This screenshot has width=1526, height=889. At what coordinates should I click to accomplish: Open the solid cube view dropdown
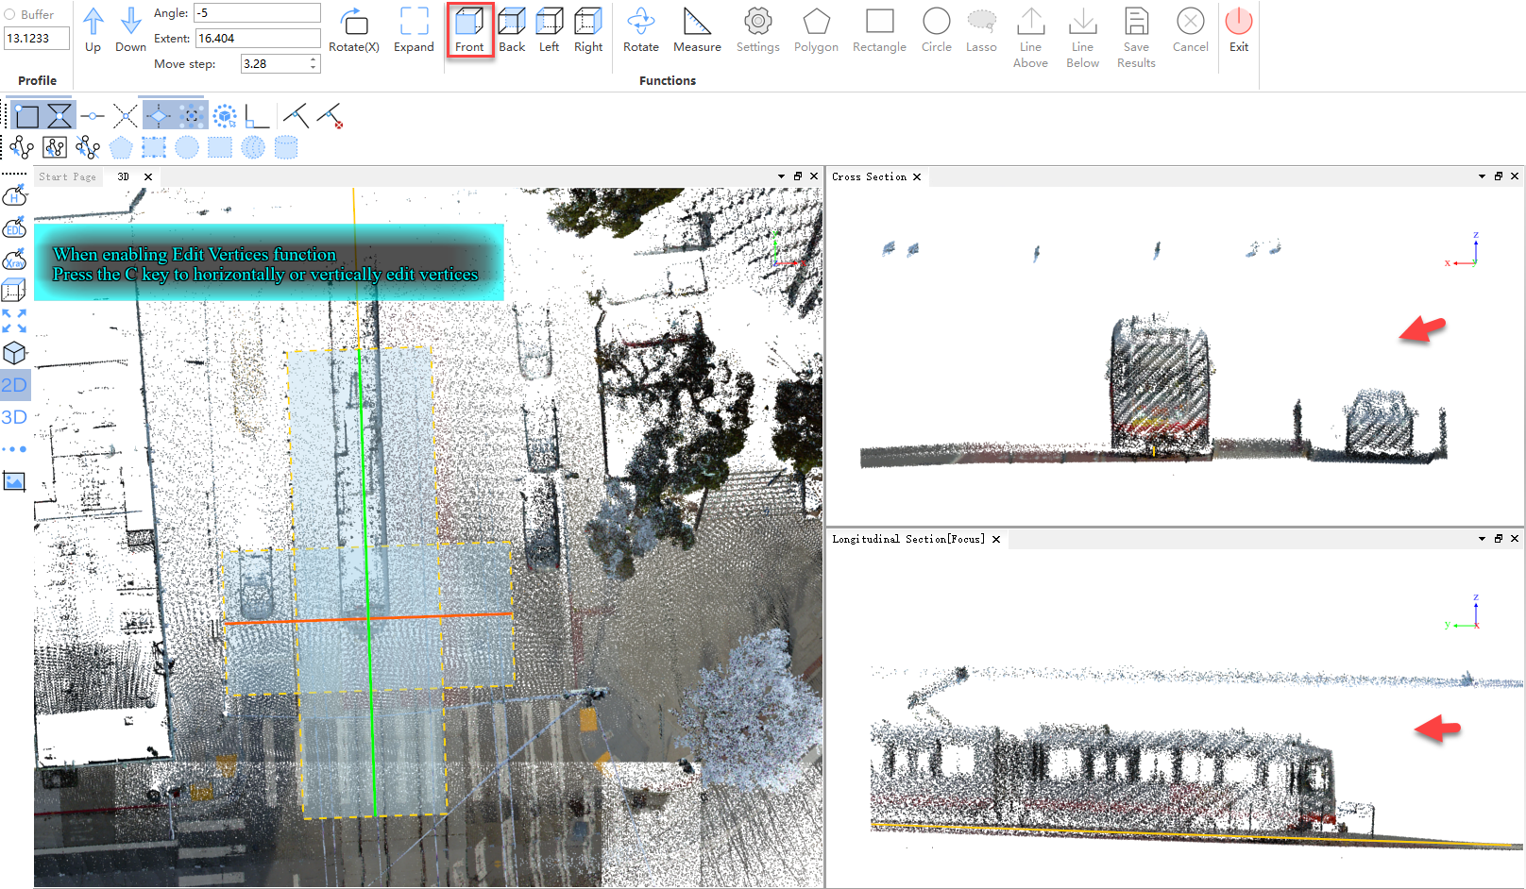(x=14, y=353)
